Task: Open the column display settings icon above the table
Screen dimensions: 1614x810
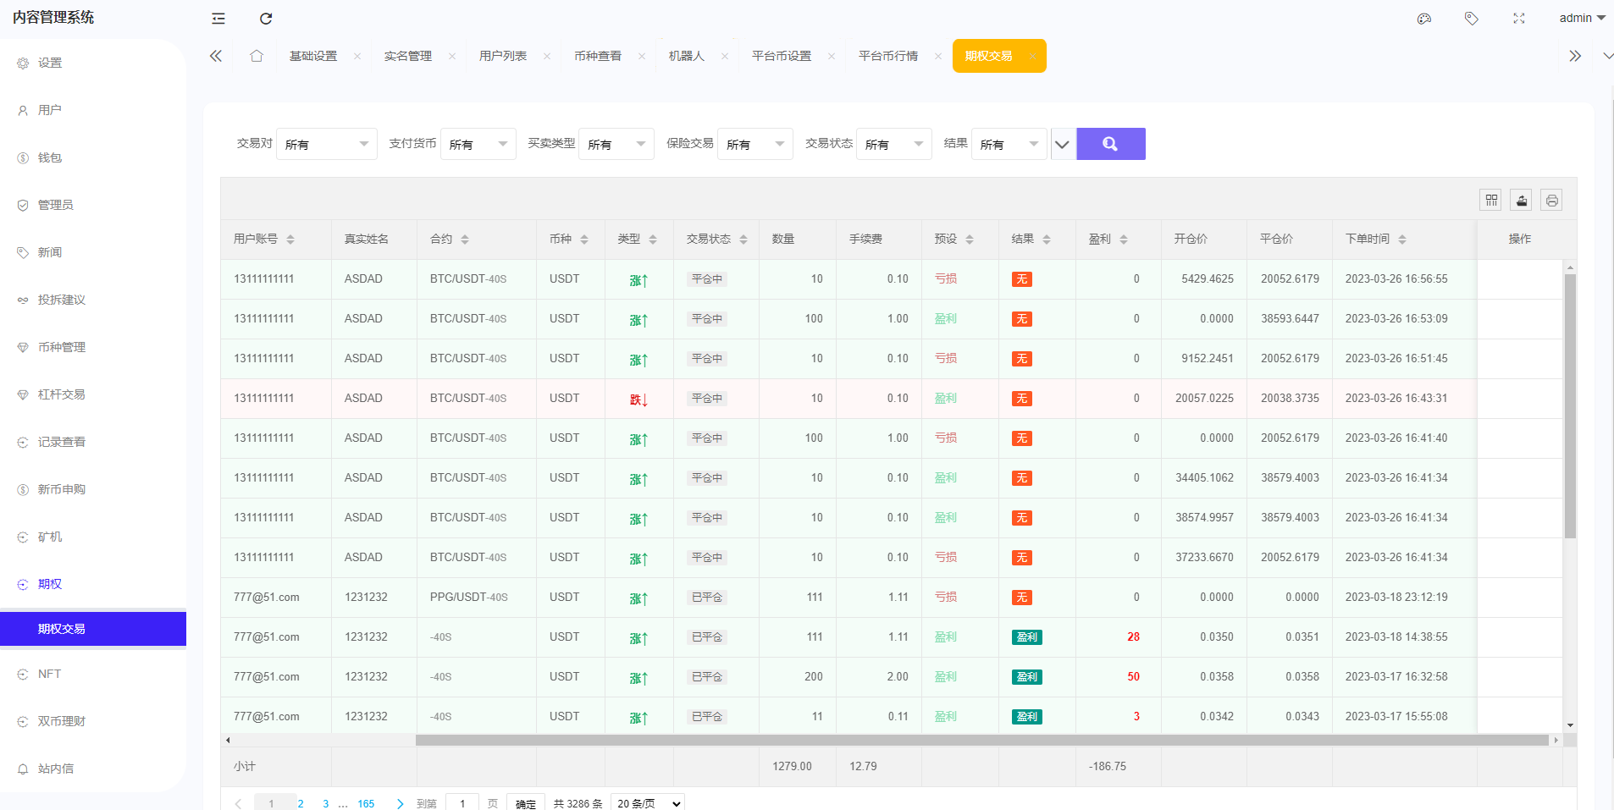Action: 1490,200
